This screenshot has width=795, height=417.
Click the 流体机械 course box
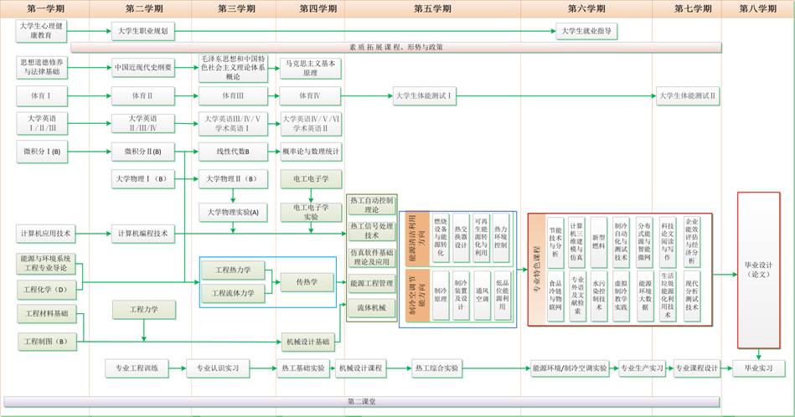pos(371,307)
